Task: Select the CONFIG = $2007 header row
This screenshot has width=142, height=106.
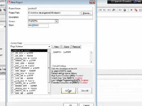Action: [x=29, y=51]
